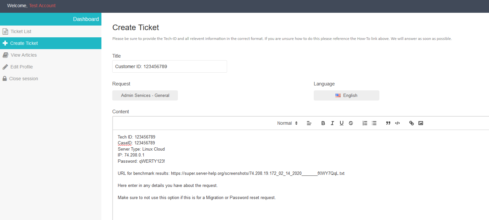
Task: Open Edit Profile from sidebar
Action: (21, 67)
